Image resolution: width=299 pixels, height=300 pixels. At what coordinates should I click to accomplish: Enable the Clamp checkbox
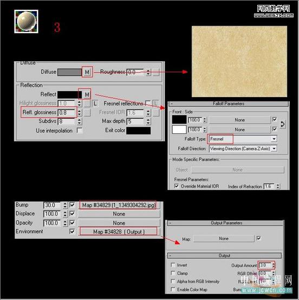pyautogui.click(x=173, y=273)
